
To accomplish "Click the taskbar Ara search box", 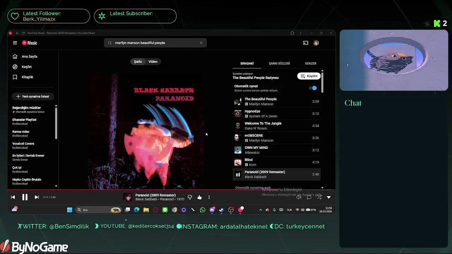I will pos(99,210).
